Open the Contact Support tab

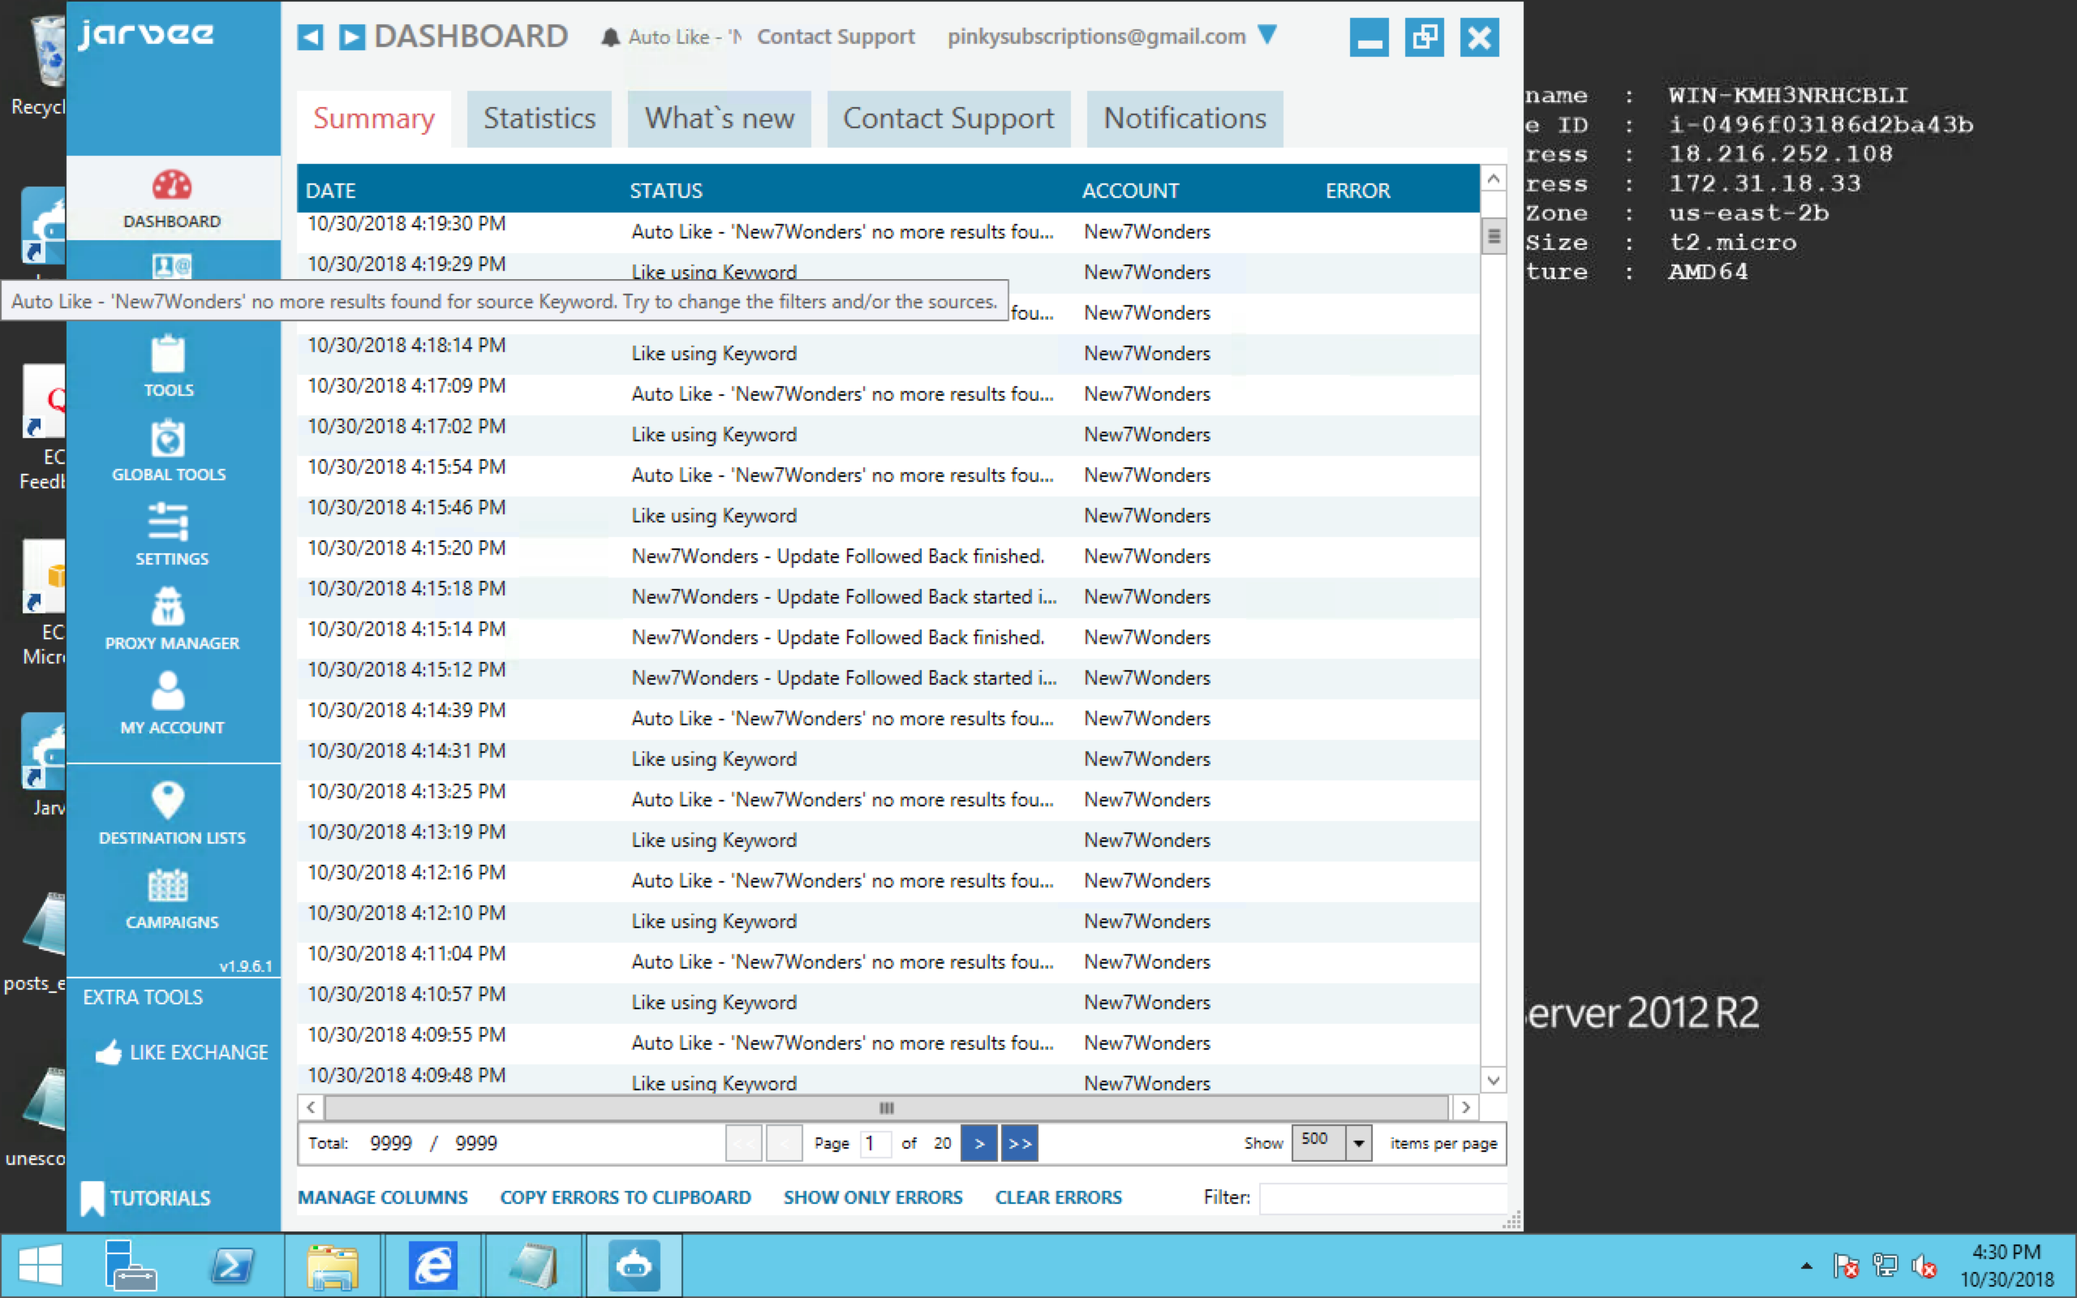tap(948, 118)
